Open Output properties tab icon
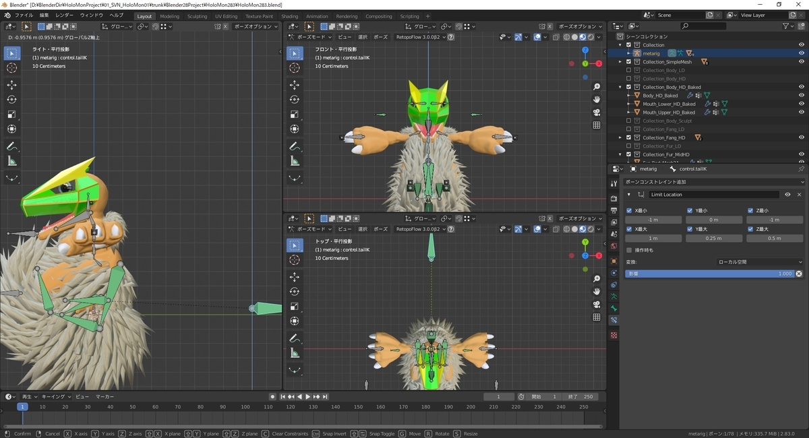 [x=613, y=211]
